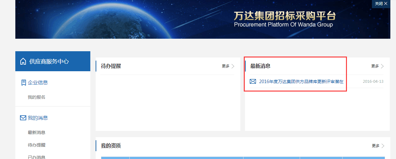The height and width of the screenshot is (159, 396).
Task: Open 待办提醒 in the sidebar menu
Action: [37, 145]
